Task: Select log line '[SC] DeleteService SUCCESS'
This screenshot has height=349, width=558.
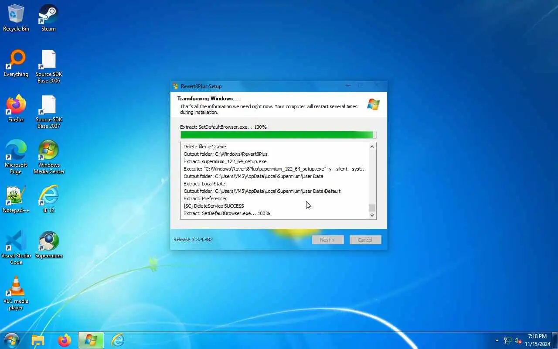Action: 214,206
